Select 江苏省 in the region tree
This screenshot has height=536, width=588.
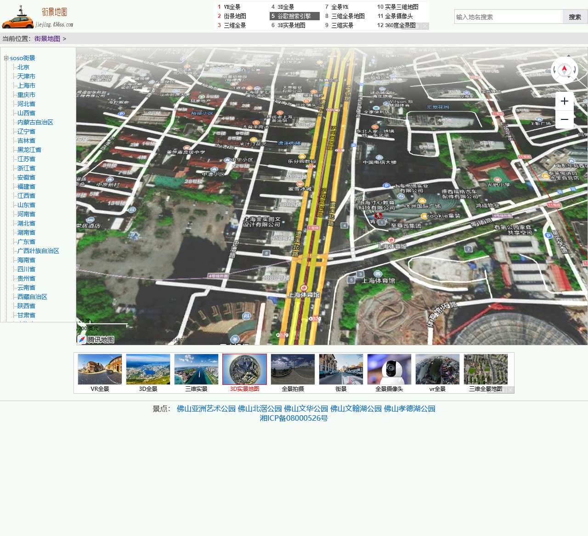point(26,159)
